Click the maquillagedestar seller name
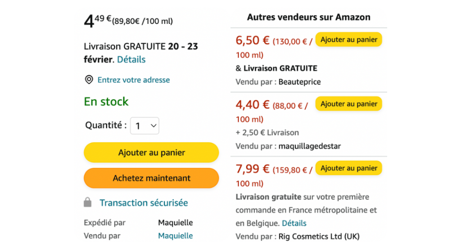The width and height of the screenshot is (461, 251). click(x=310, y=146)
